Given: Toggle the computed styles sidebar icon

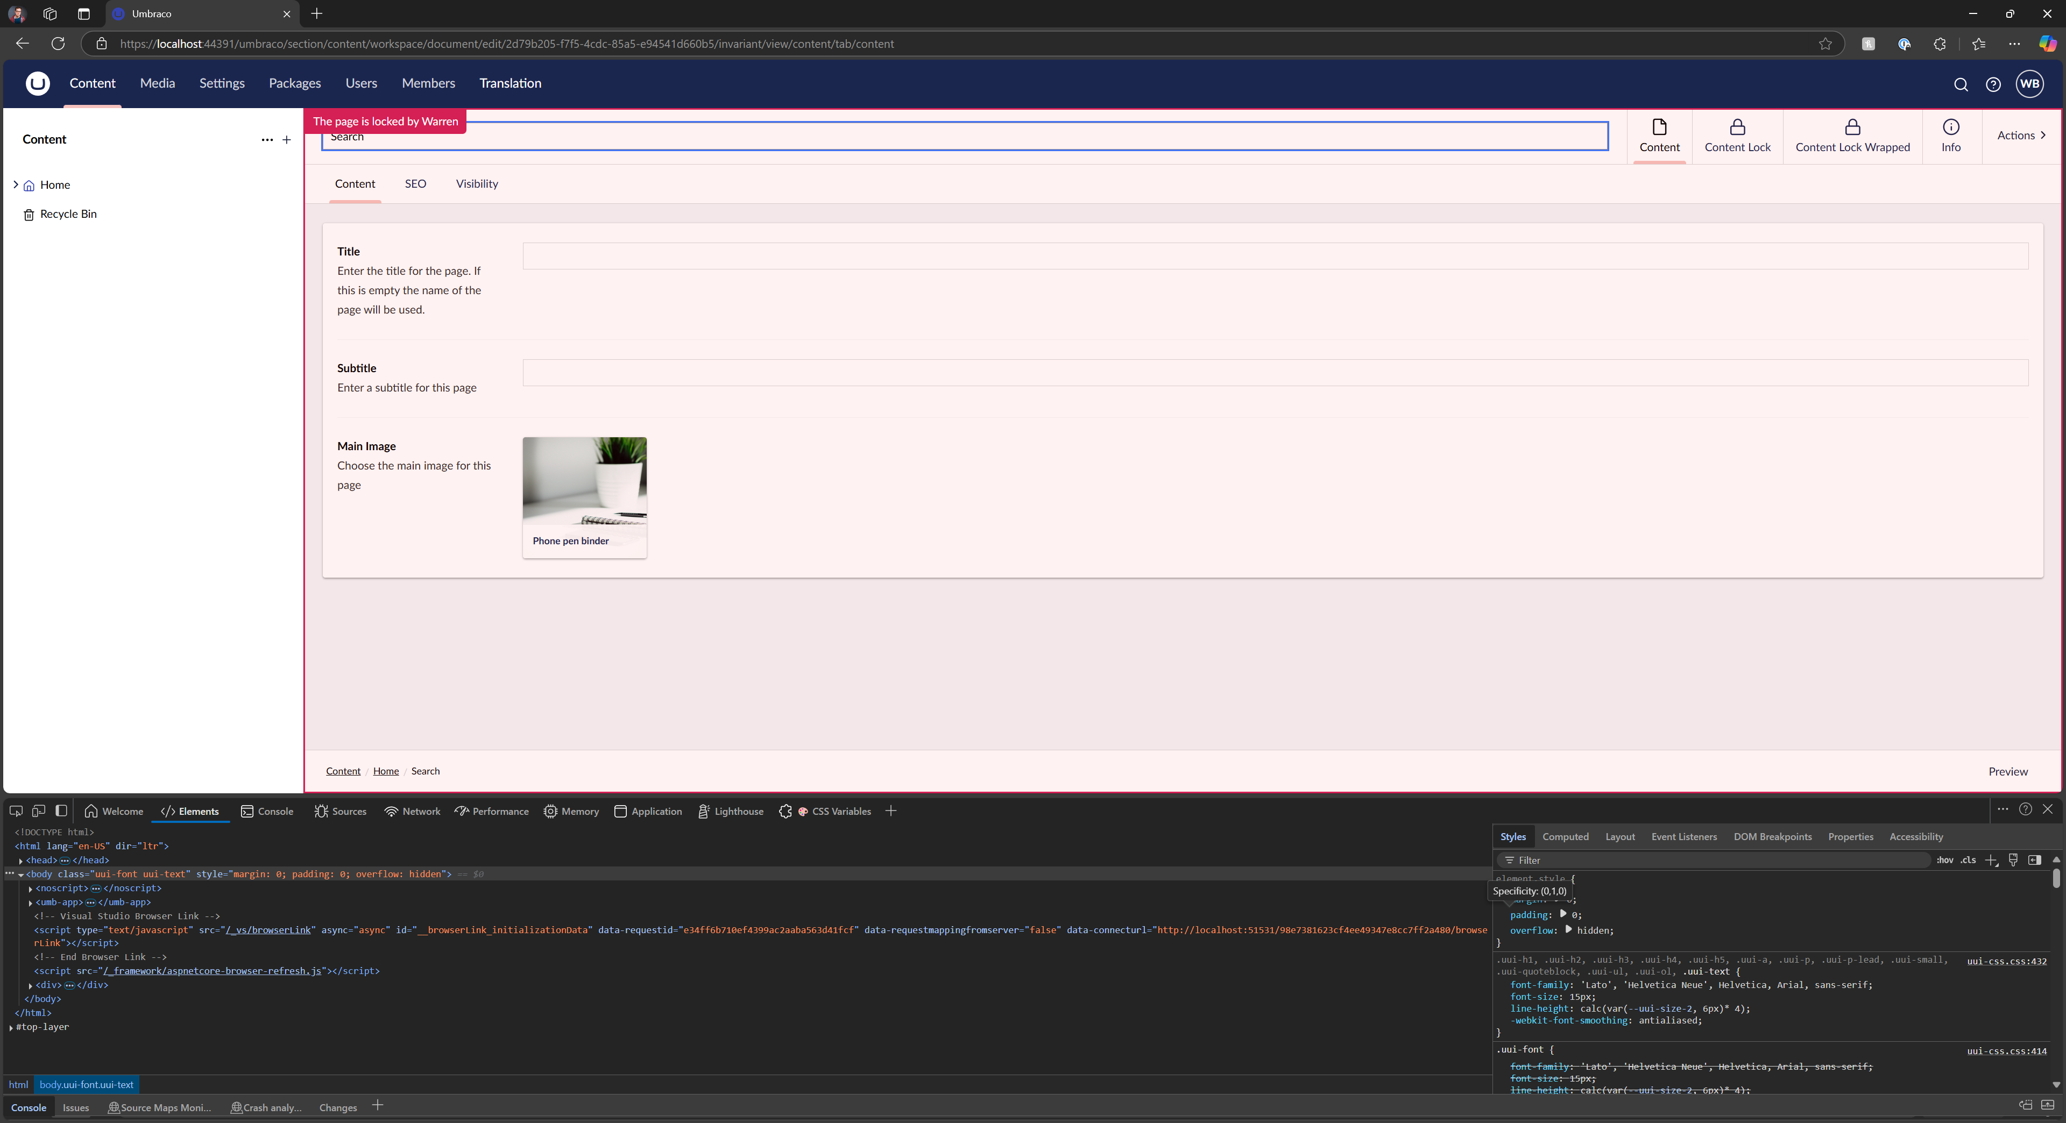Looking at the screenshot, I should pos(2035,860).
